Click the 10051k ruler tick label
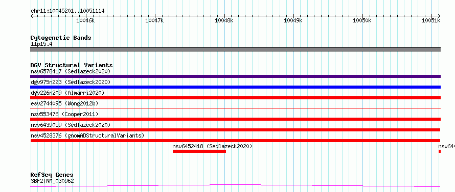The width and height of the screenshot is (455, 192). [x=431, y=20]
